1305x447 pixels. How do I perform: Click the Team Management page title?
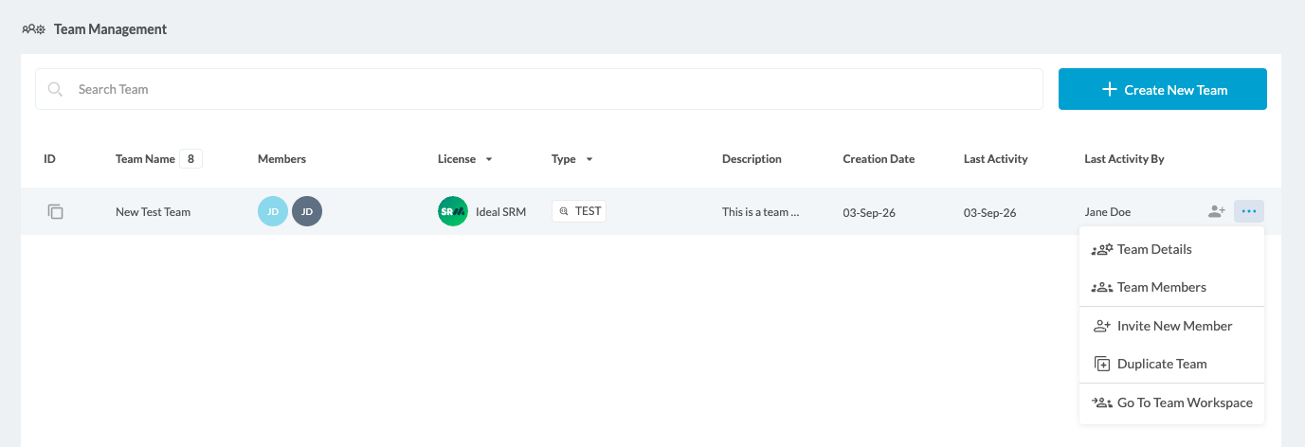coord(110,29)
